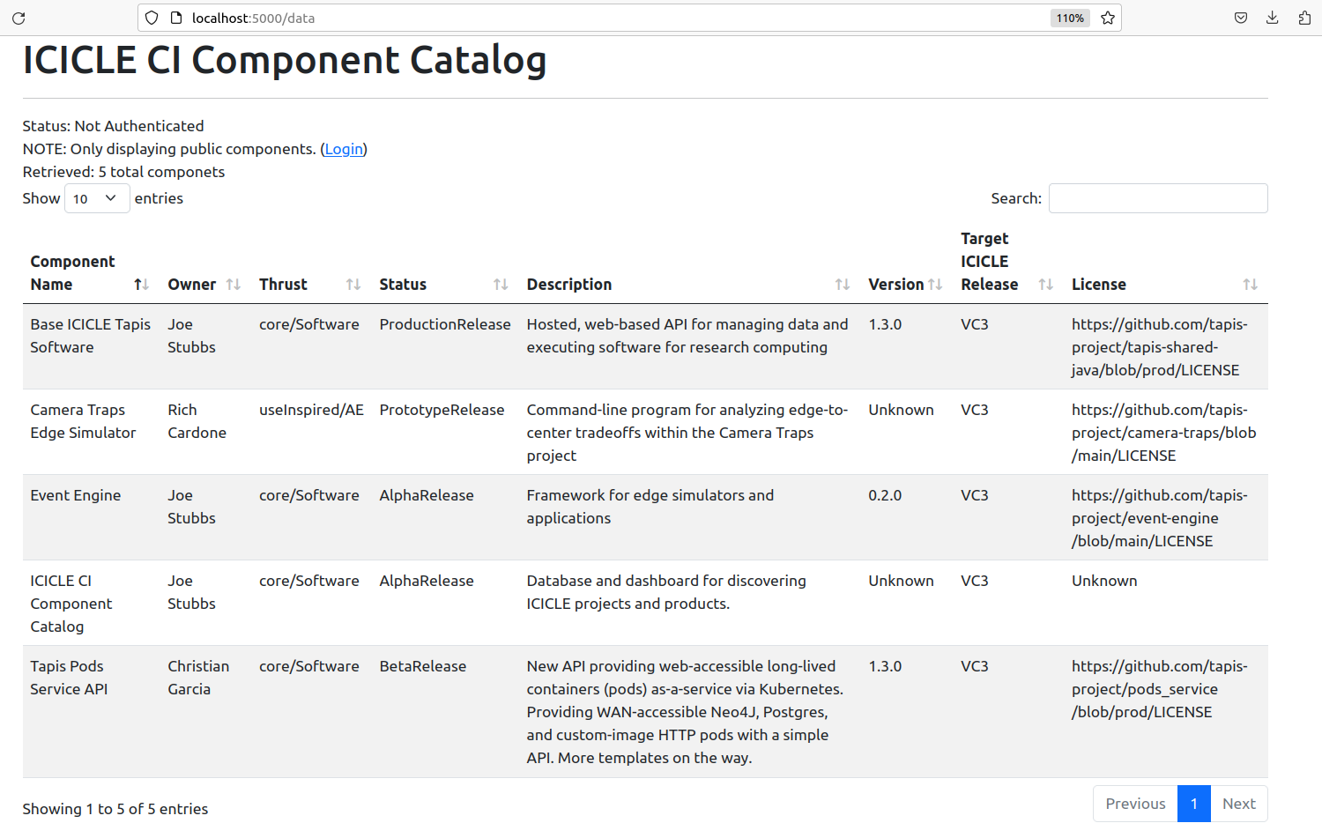This screenshot has height=838, width=1322.
Task: Click the PrototypeRelease status cell
Action: [x=442, y=410]
